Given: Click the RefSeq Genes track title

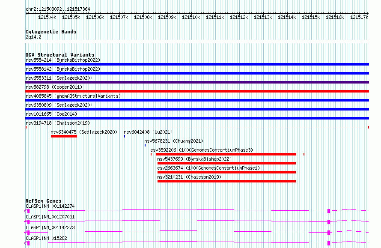Looking at the screenshot, I should pyautogui.click(x=43, y=201).
